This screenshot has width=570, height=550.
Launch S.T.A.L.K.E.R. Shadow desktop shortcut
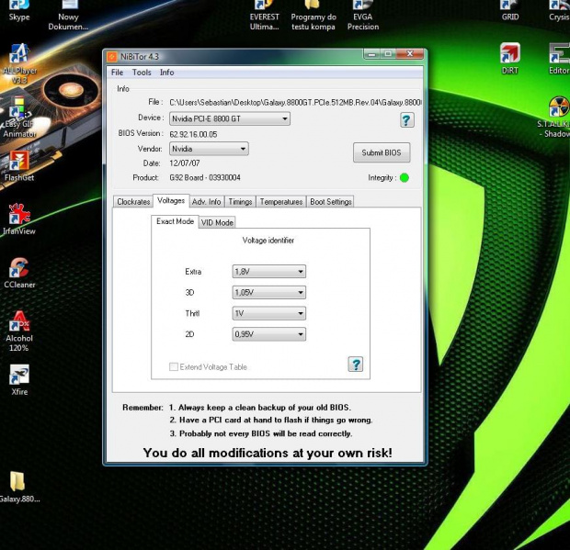point(554,118)
